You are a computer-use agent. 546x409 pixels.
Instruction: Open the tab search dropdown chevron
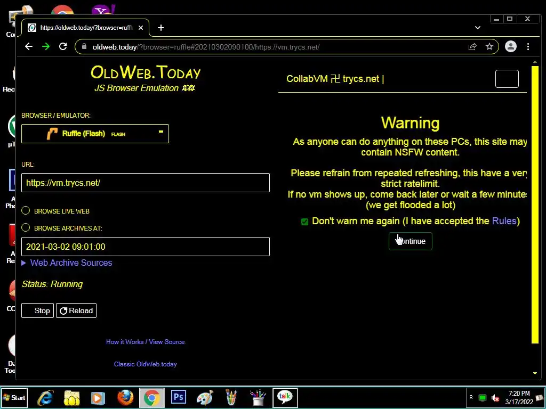tap(477, 28)
